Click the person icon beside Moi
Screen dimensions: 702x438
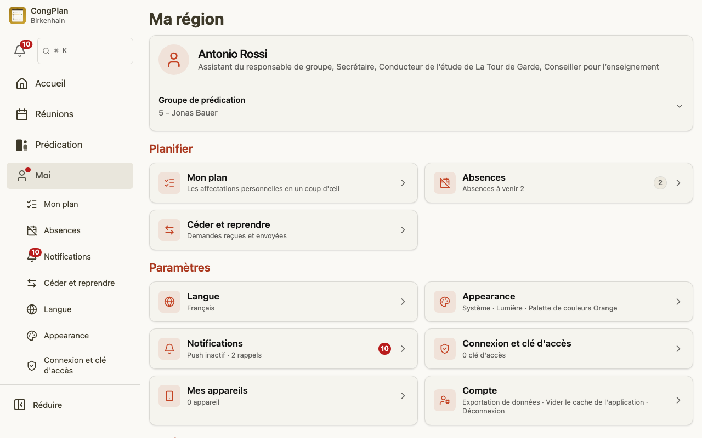pyautogui.click(x=22, y=175)
